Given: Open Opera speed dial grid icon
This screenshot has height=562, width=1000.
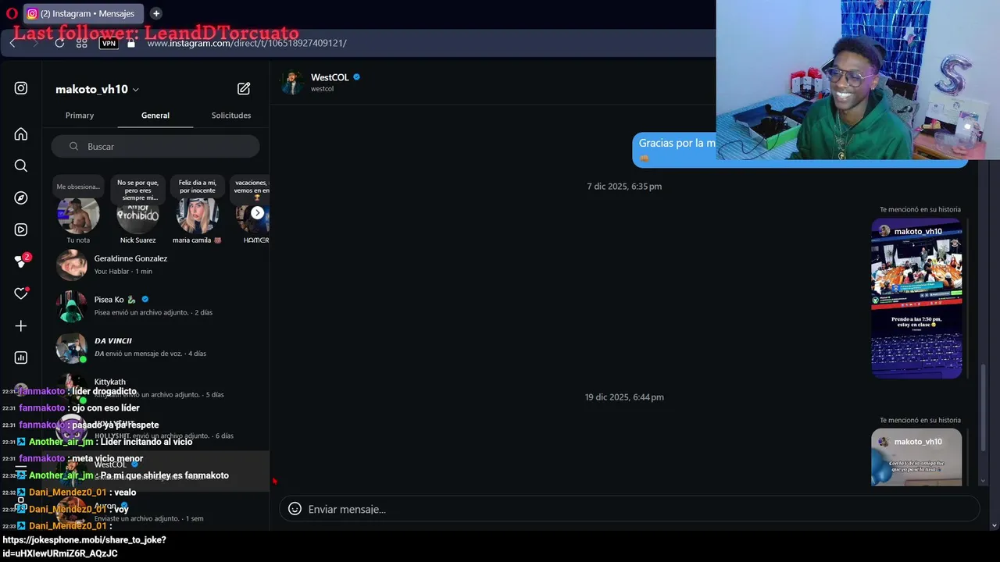Looking at the screenshot, I should click(x=81, y=43).
